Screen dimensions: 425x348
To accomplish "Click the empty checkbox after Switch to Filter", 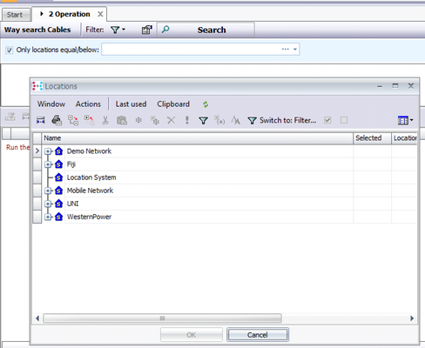I will 344,120.
